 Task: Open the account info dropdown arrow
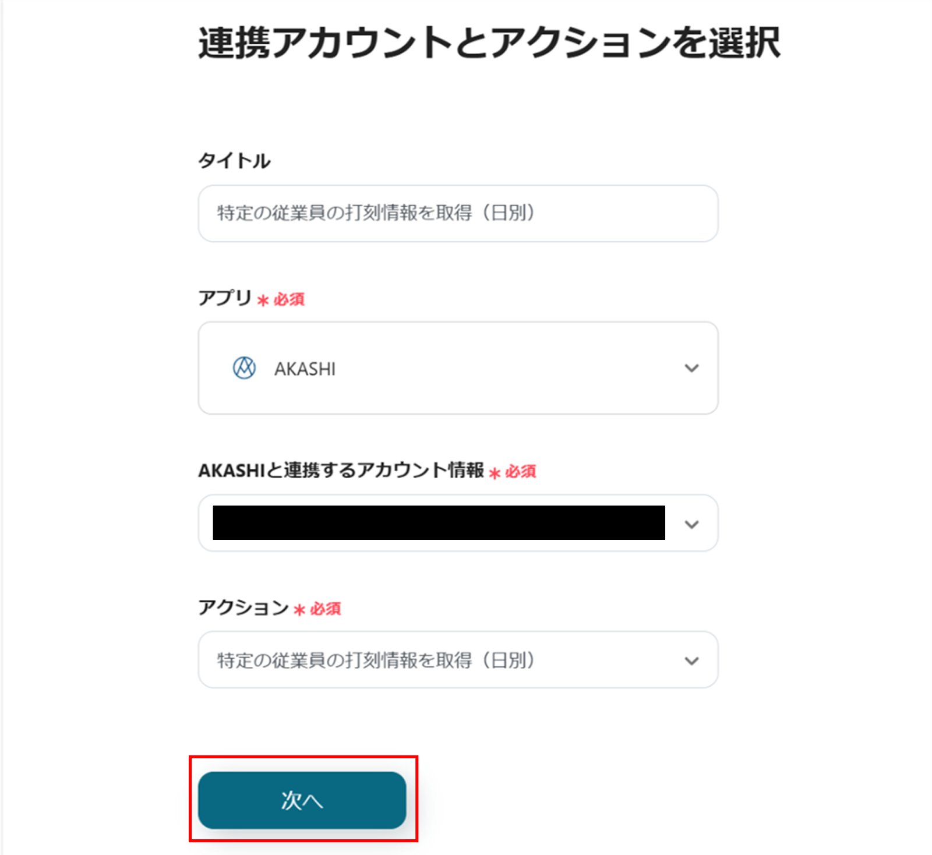pos(691,524)
